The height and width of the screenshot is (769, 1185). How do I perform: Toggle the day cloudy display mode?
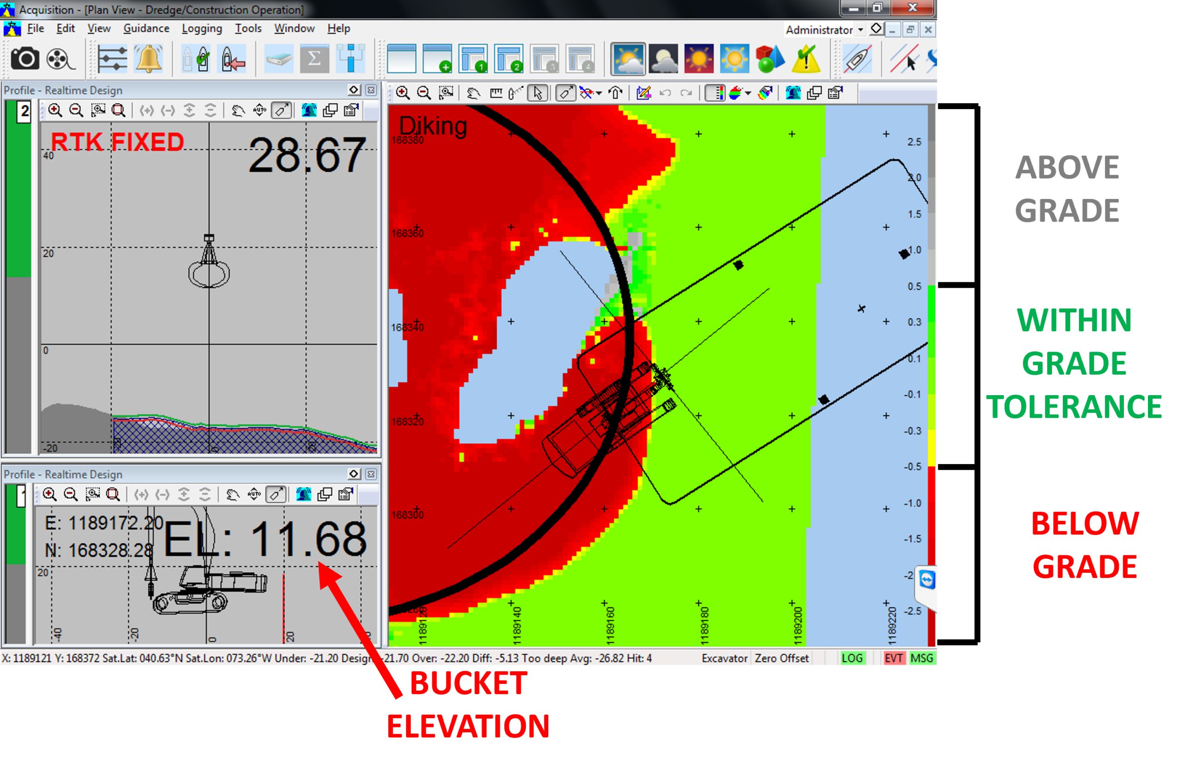click(628, 59)
